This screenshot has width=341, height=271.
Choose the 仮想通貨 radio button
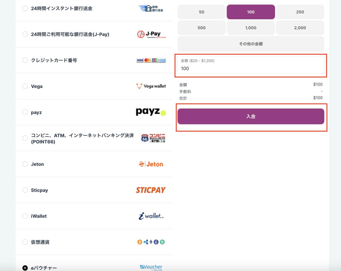click(x=25, y=242)
